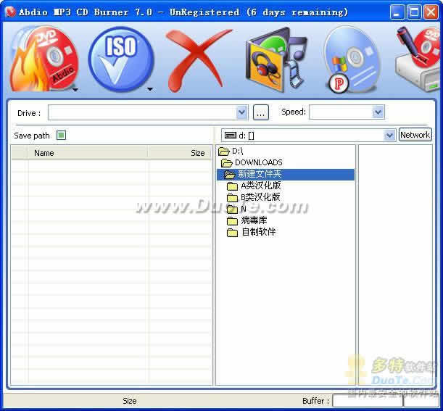Click the 自制软件 folder icon
The height and width of the screenshot is (411, 443).
232,233
